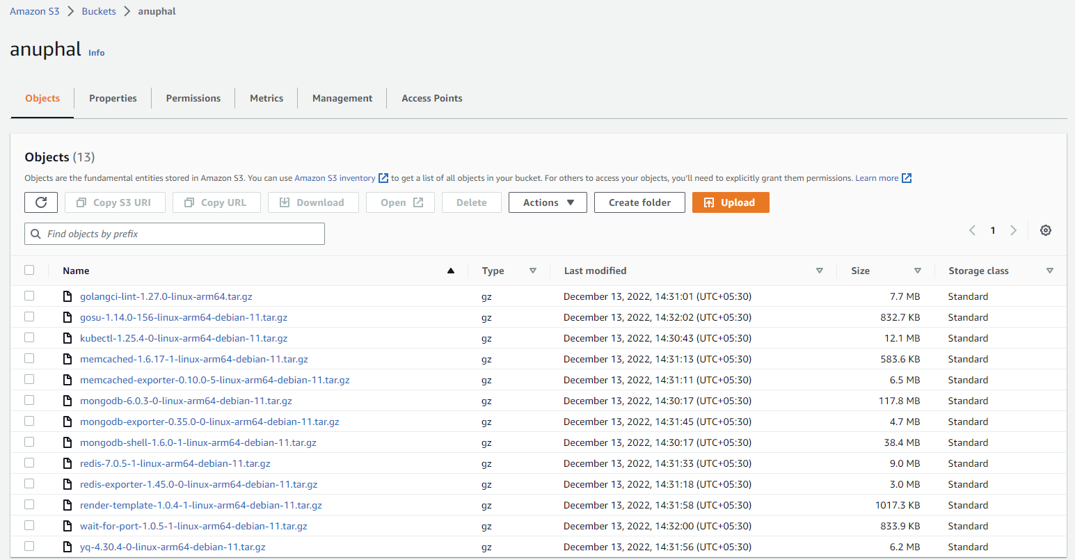Go to previous page arrow
Screen dimensions: 1075x560
[972, 230]
